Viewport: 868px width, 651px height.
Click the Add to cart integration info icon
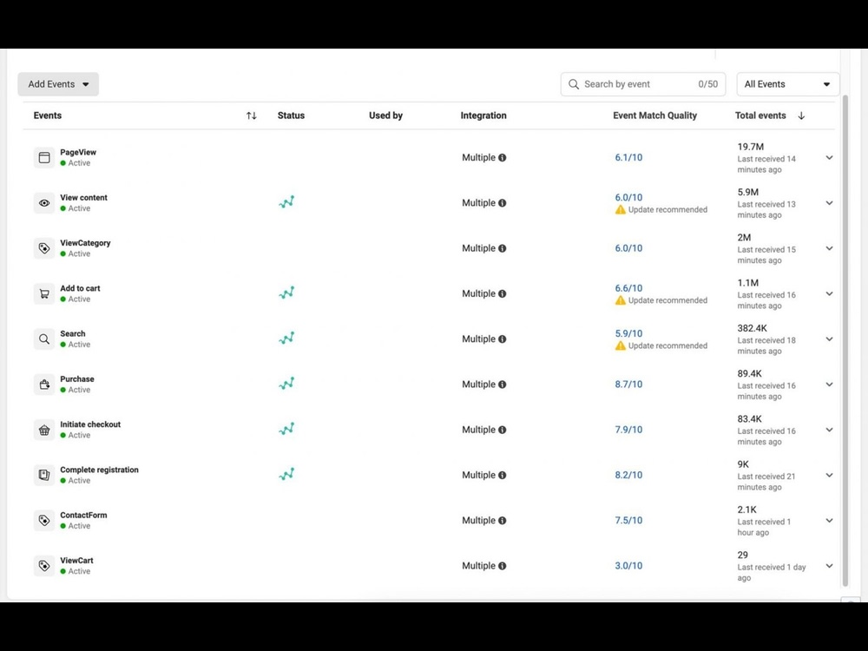pyautogui.click(x=502, y=294)
